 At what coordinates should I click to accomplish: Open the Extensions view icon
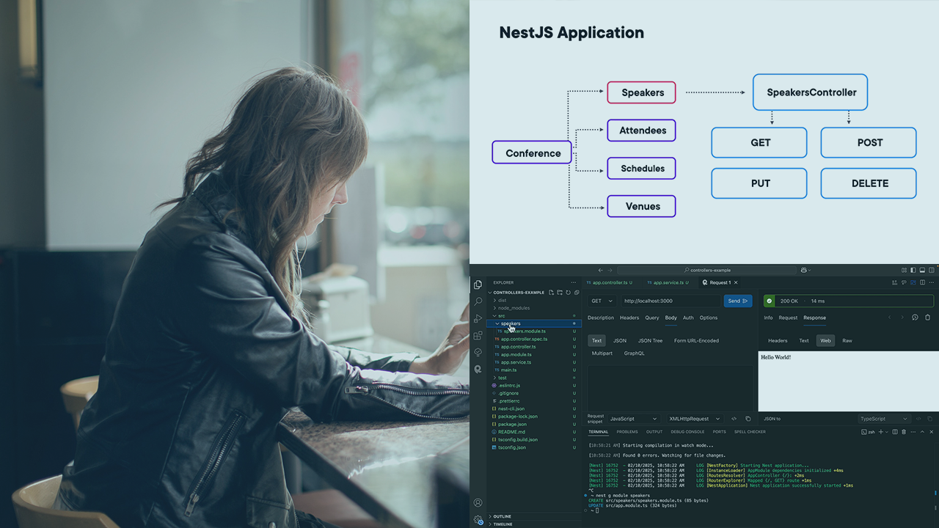point(478,336)
